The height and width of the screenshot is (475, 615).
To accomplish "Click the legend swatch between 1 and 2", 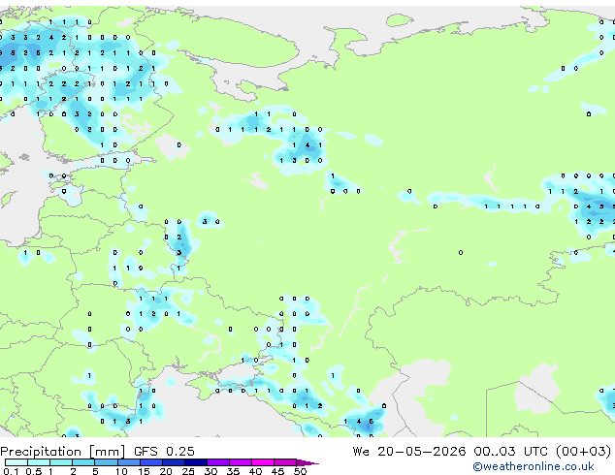I will 61,462.
